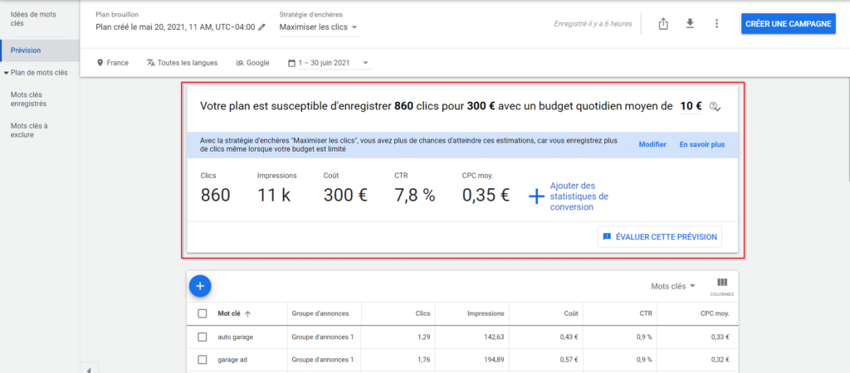This screenshot has height=373, width=850.
Task: Click magnifier icon beside 10 € budget
Action: pyautogui.click(x=716, y=107)
